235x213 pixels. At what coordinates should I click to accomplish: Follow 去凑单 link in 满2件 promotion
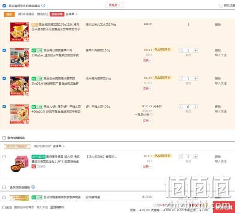tap(59, 146)
